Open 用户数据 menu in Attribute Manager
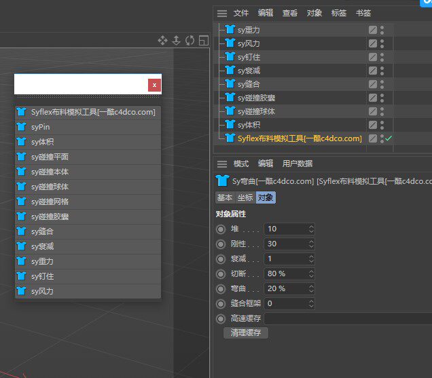 (298, 164)
